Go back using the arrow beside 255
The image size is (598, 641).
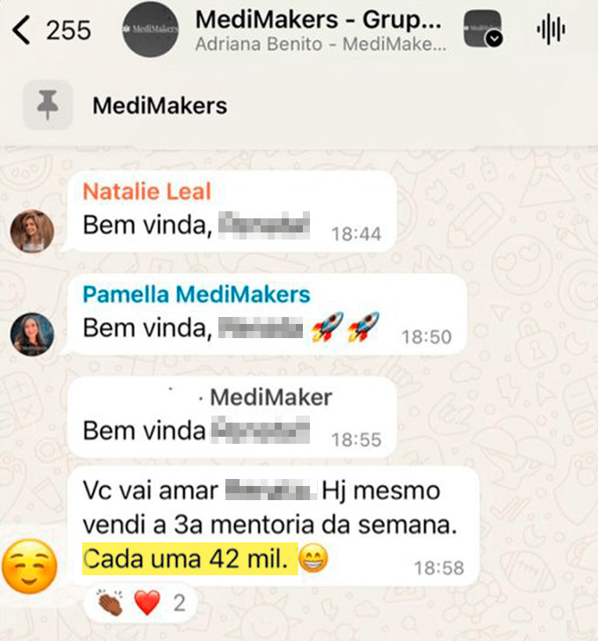click(x=21, y=30)
